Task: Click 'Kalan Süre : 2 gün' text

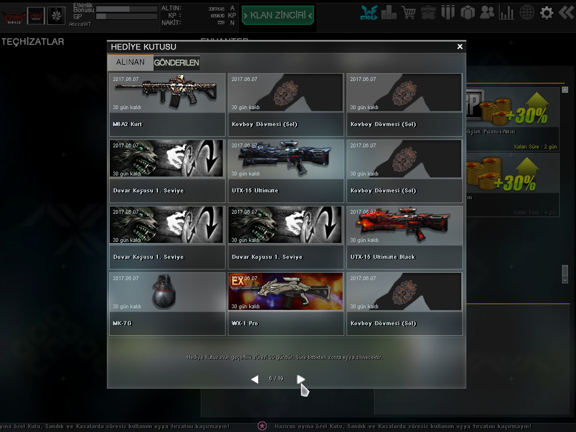Action: coord(535,147)
